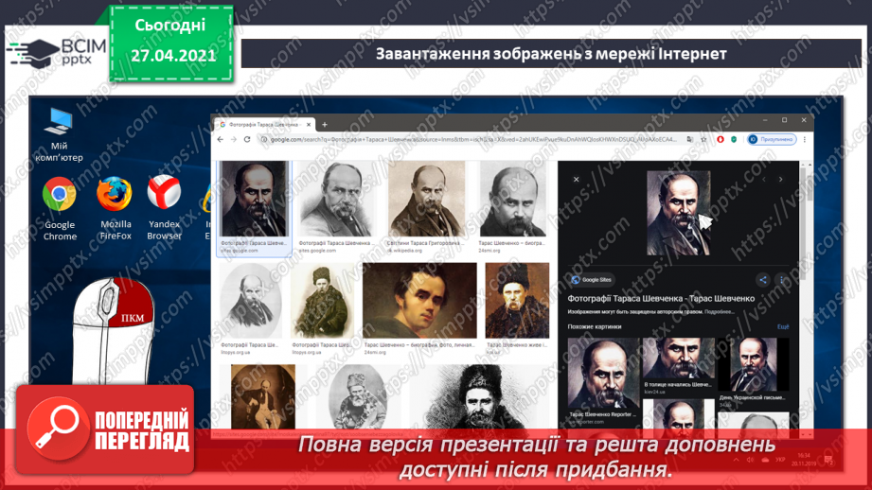Click the translate page icon in address bar
The image size is (872, 490).
tap(690, 139)
